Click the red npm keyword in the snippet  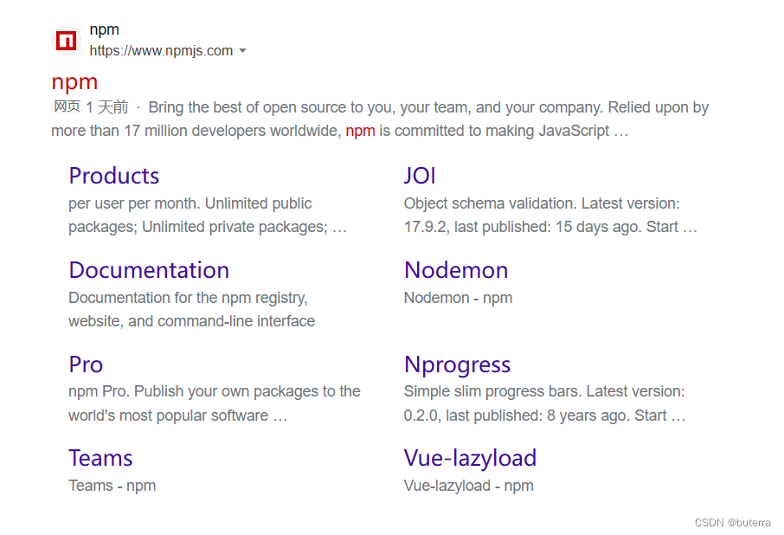(x=360, y=132)
